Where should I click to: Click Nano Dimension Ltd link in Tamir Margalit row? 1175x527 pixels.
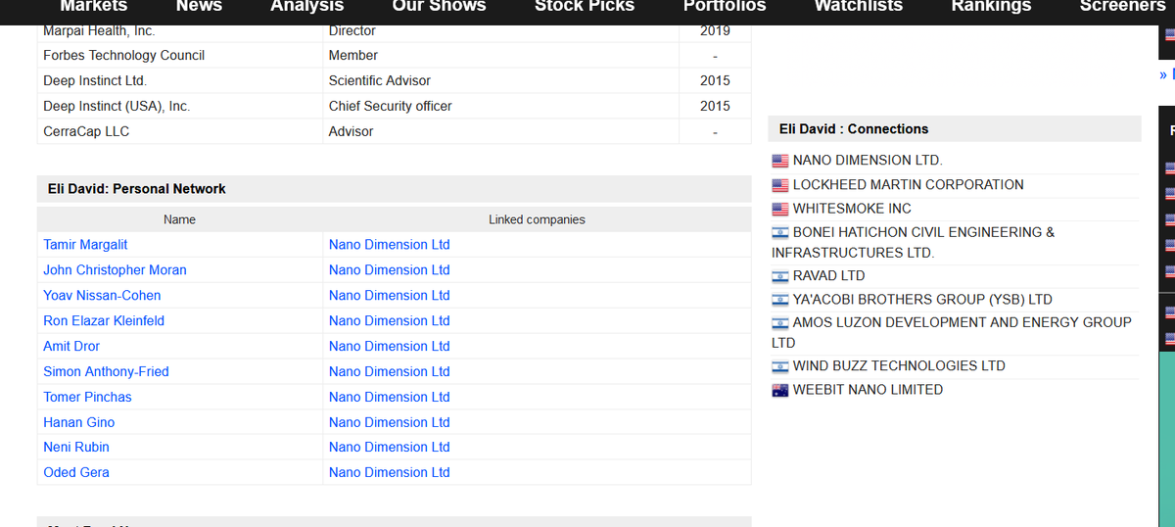coord(390,245)
